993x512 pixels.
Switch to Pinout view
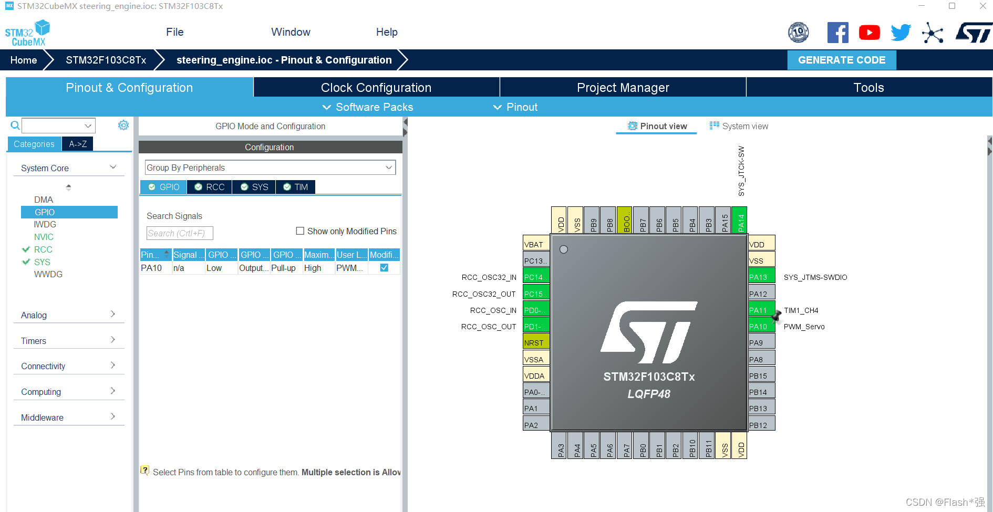tap(657, 126)
